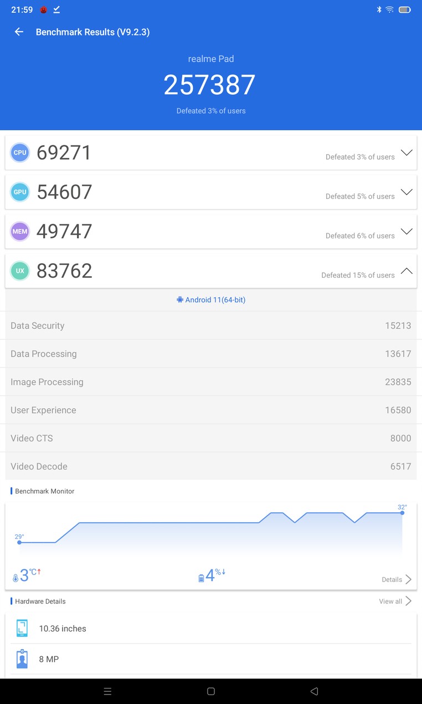Viewport: 422px width, 704px height.
Task: Tap the 32° end point on graph
Action: click(x=402, y=513)
